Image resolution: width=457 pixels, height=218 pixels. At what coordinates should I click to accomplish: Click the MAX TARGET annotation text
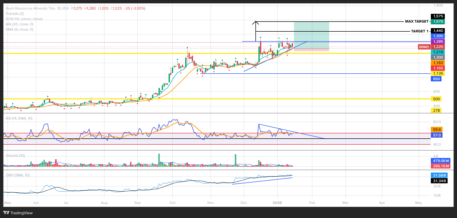click(417, 21)
